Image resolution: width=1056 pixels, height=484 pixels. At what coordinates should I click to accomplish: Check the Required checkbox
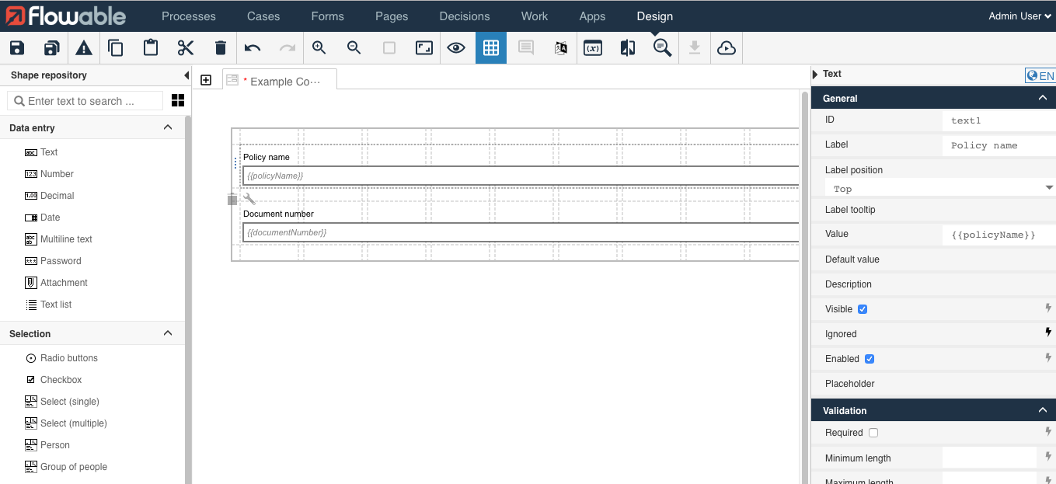click(873, 433)
